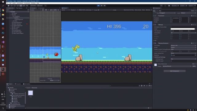Select the Move tool in Unity toolbar
The image size is (197, 111).
pos(12,6)
